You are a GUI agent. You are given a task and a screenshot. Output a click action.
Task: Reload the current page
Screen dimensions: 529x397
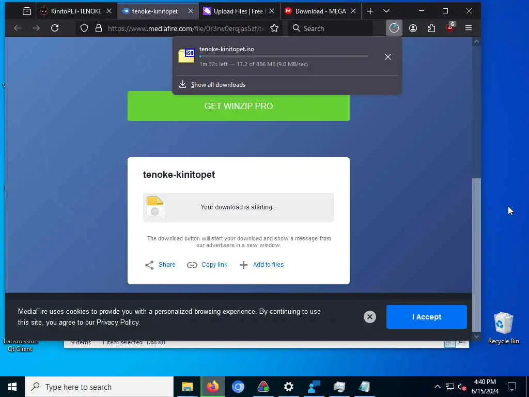(55, 28)
